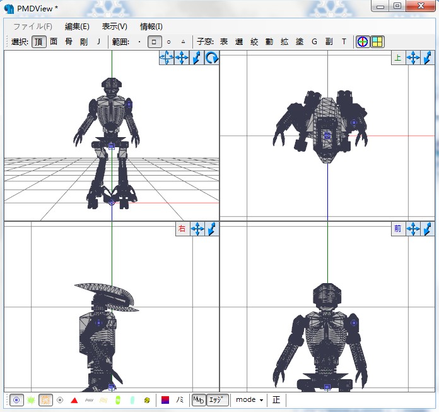This screenshot has height=412, width=439.
Task: Click the zoom arrow icon in top viewport
Action: [x=428, y=58]
